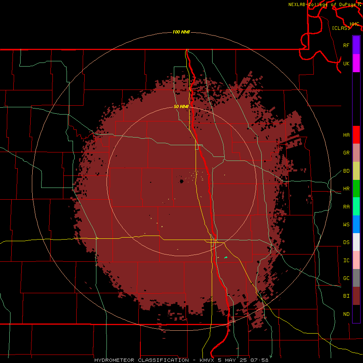
Task: Click the BI legend label
Action: pyautogui.click(x=346, y=296)
